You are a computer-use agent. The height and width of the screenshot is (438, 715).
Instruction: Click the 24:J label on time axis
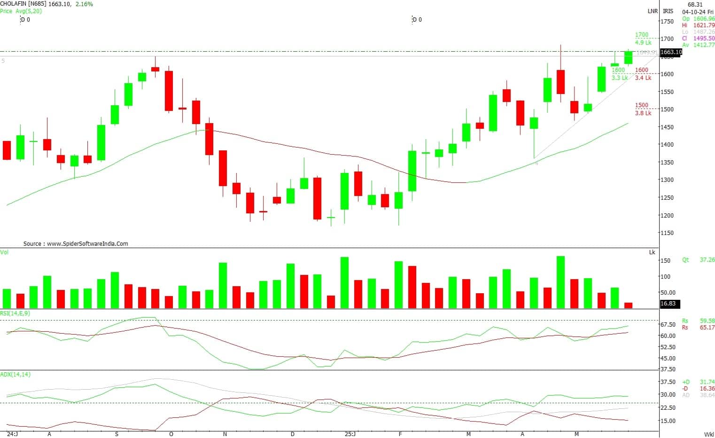[x=12, y=434]
